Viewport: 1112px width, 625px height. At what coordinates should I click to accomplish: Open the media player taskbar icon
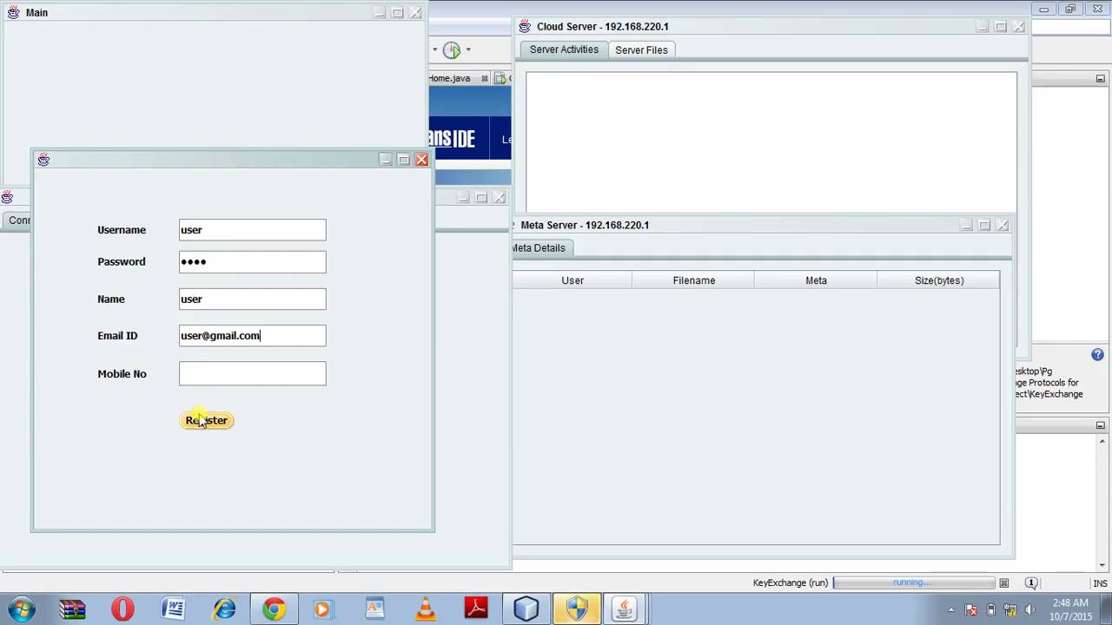click(x=322, y=609)
